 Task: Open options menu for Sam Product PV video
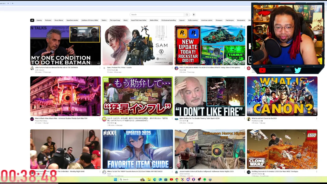coord(172,68)
